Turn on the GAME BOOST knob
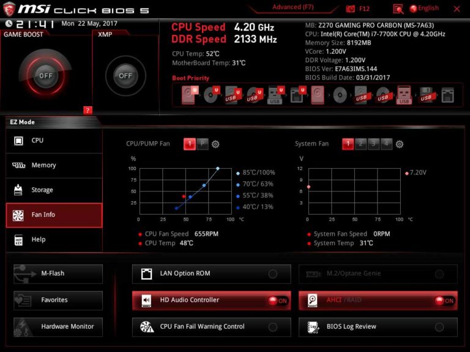 (x=45, y=76)
